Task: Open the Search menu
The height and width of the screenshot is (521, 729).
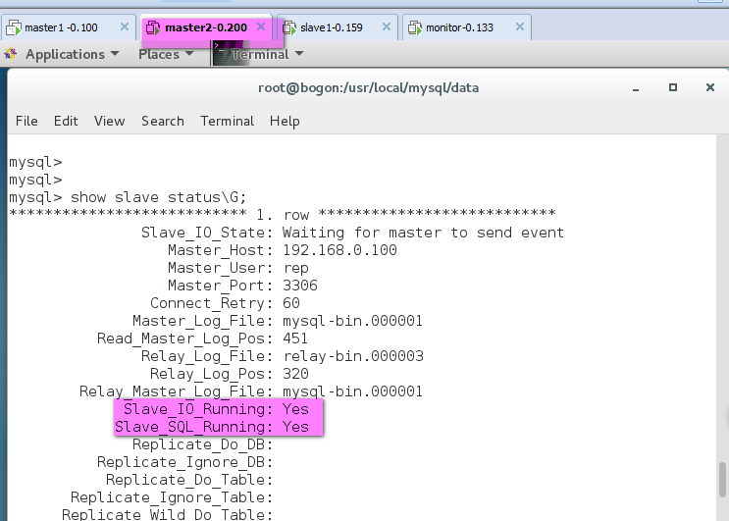Action: pyautogui.click(x=163, y=122)
